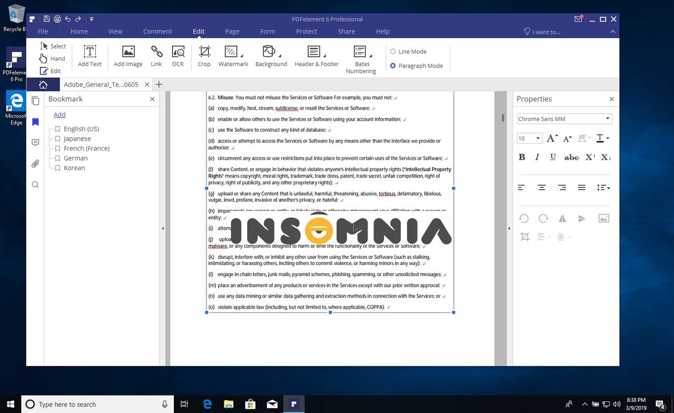Activate the Edit tool in ribbon
Image resolution: width=674 pixels, height=413 pixels.
(x=51, y=71)
